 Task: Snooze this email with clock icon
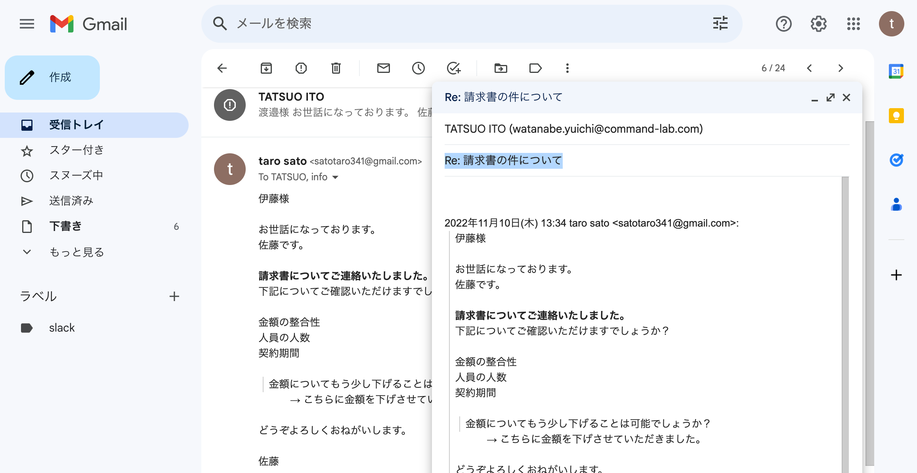418,68
